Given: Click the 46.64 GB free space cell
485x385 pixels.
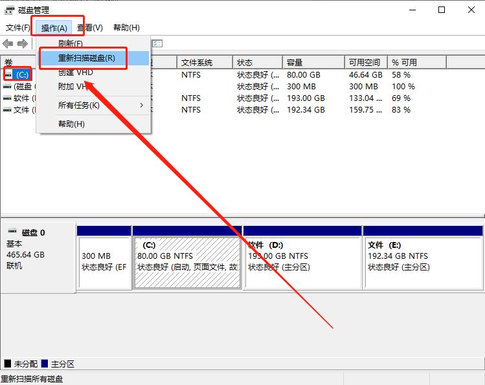Looking at the screenshot, I should tap(366, 75).
